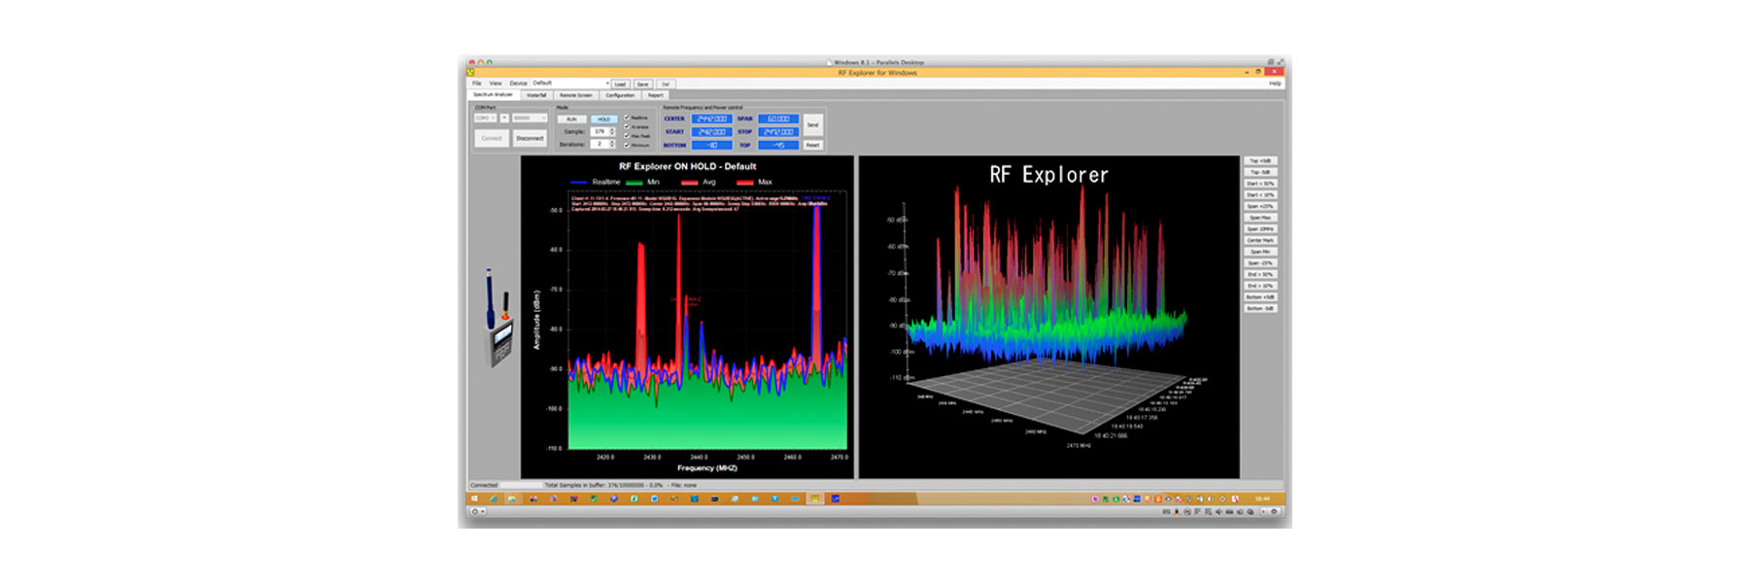Toggle the Average checkbox
The image size is (1749, 583).
(x=627, y=126)
